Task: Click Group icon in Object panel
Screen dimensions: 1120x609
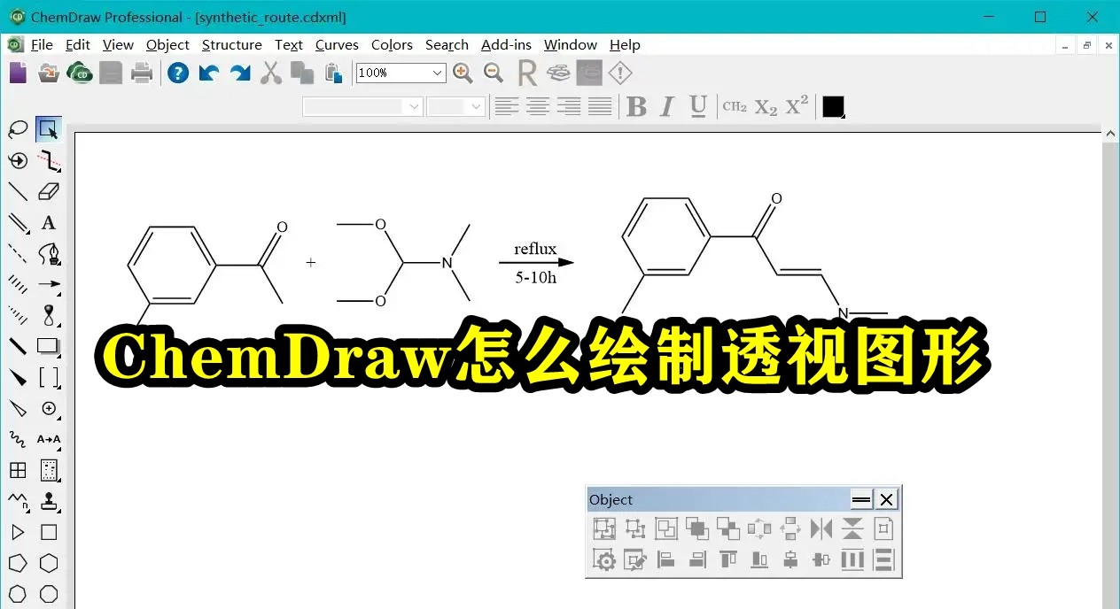Action: click(604, 528)
